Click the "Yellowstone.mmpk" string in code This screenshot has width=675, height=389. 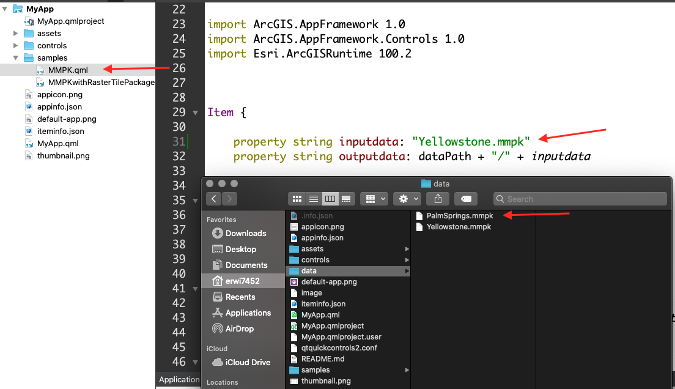[x=471, y=142]
